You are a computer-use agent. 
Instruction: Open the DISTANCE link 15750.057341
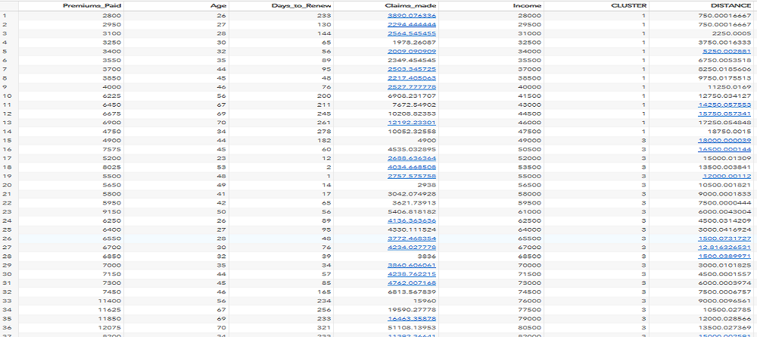coord(724,113)
